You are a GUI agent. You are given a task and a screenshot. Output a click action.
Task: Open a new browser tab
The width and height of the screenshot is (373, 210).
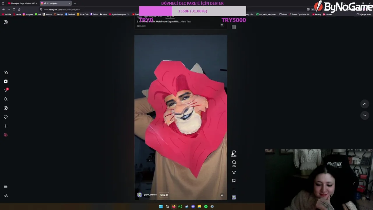(75, 3)
